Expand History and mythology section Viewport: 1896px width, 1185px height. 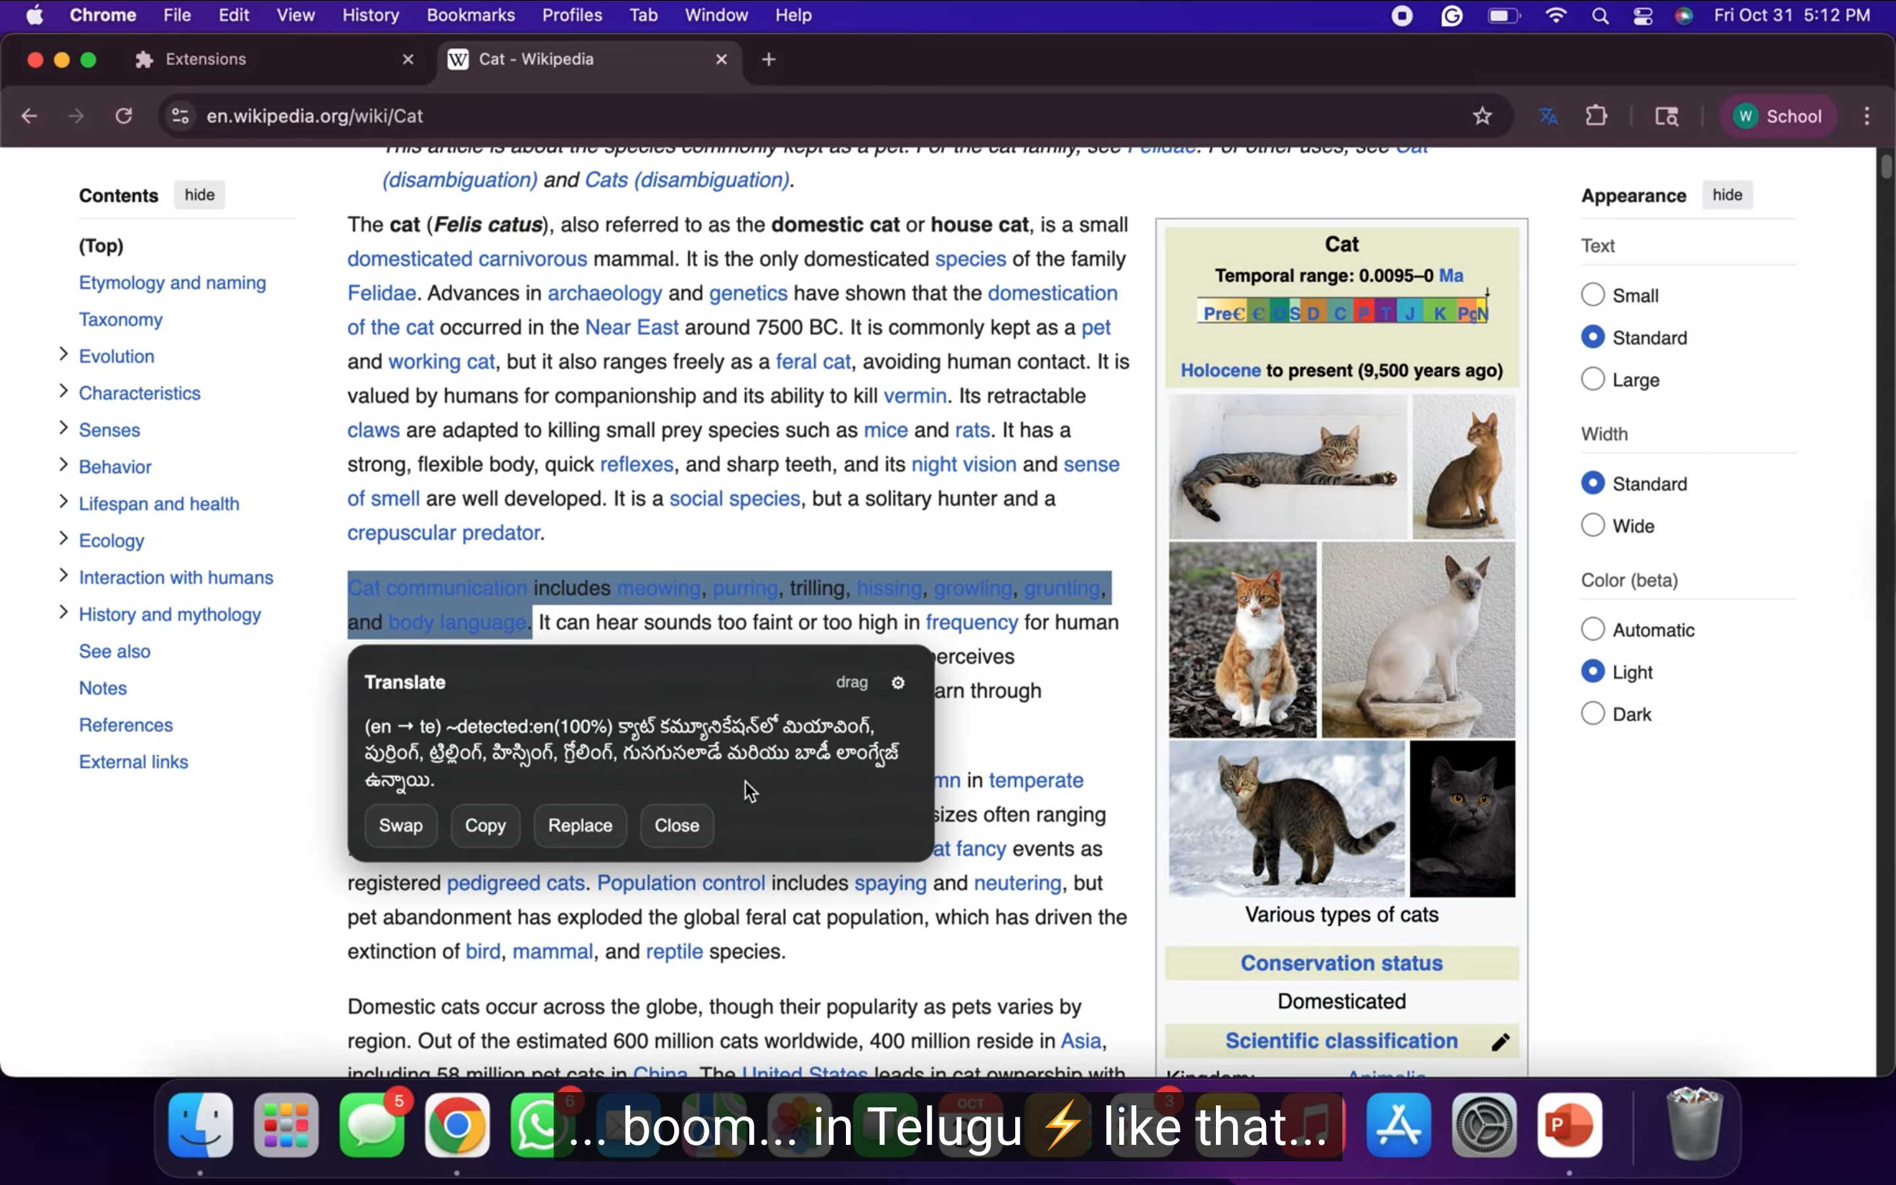63,613
